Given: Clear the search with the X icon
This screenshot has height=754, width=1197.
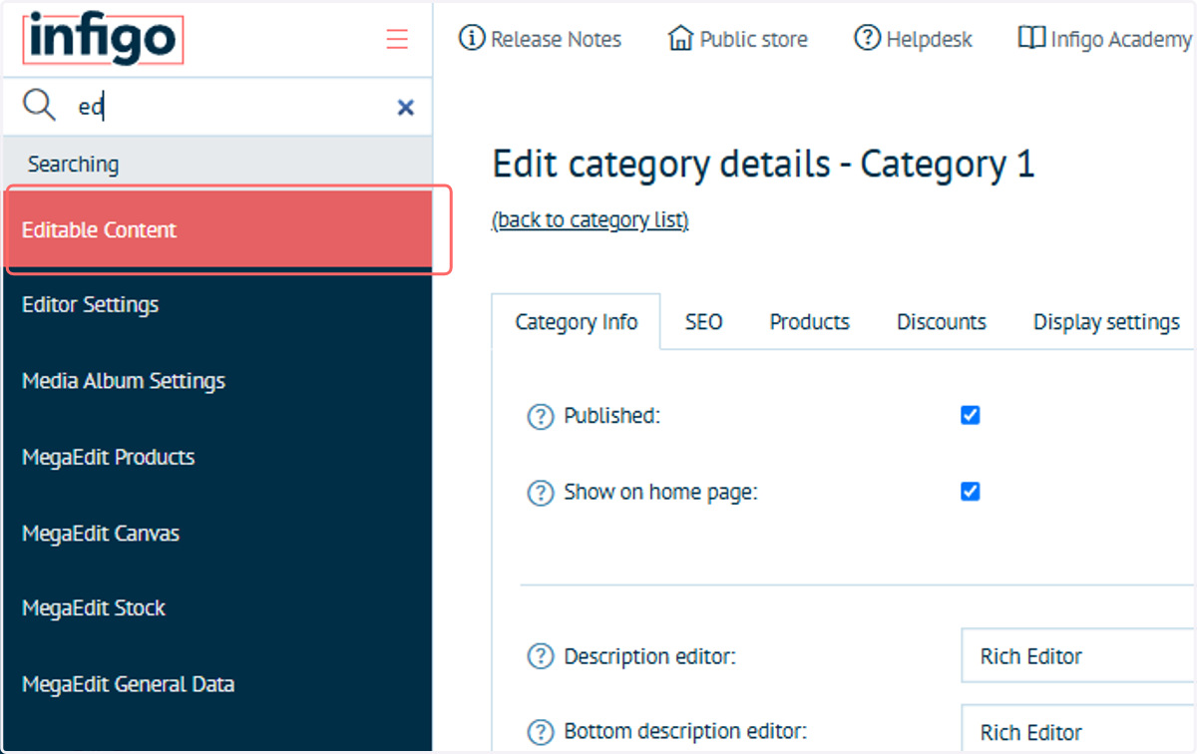Looking at the screenshot, I should coord(406,108).
